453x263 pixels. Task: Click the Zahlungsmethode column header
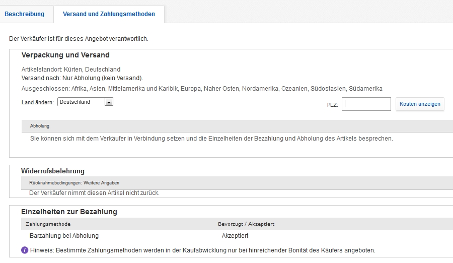(48, 224)
